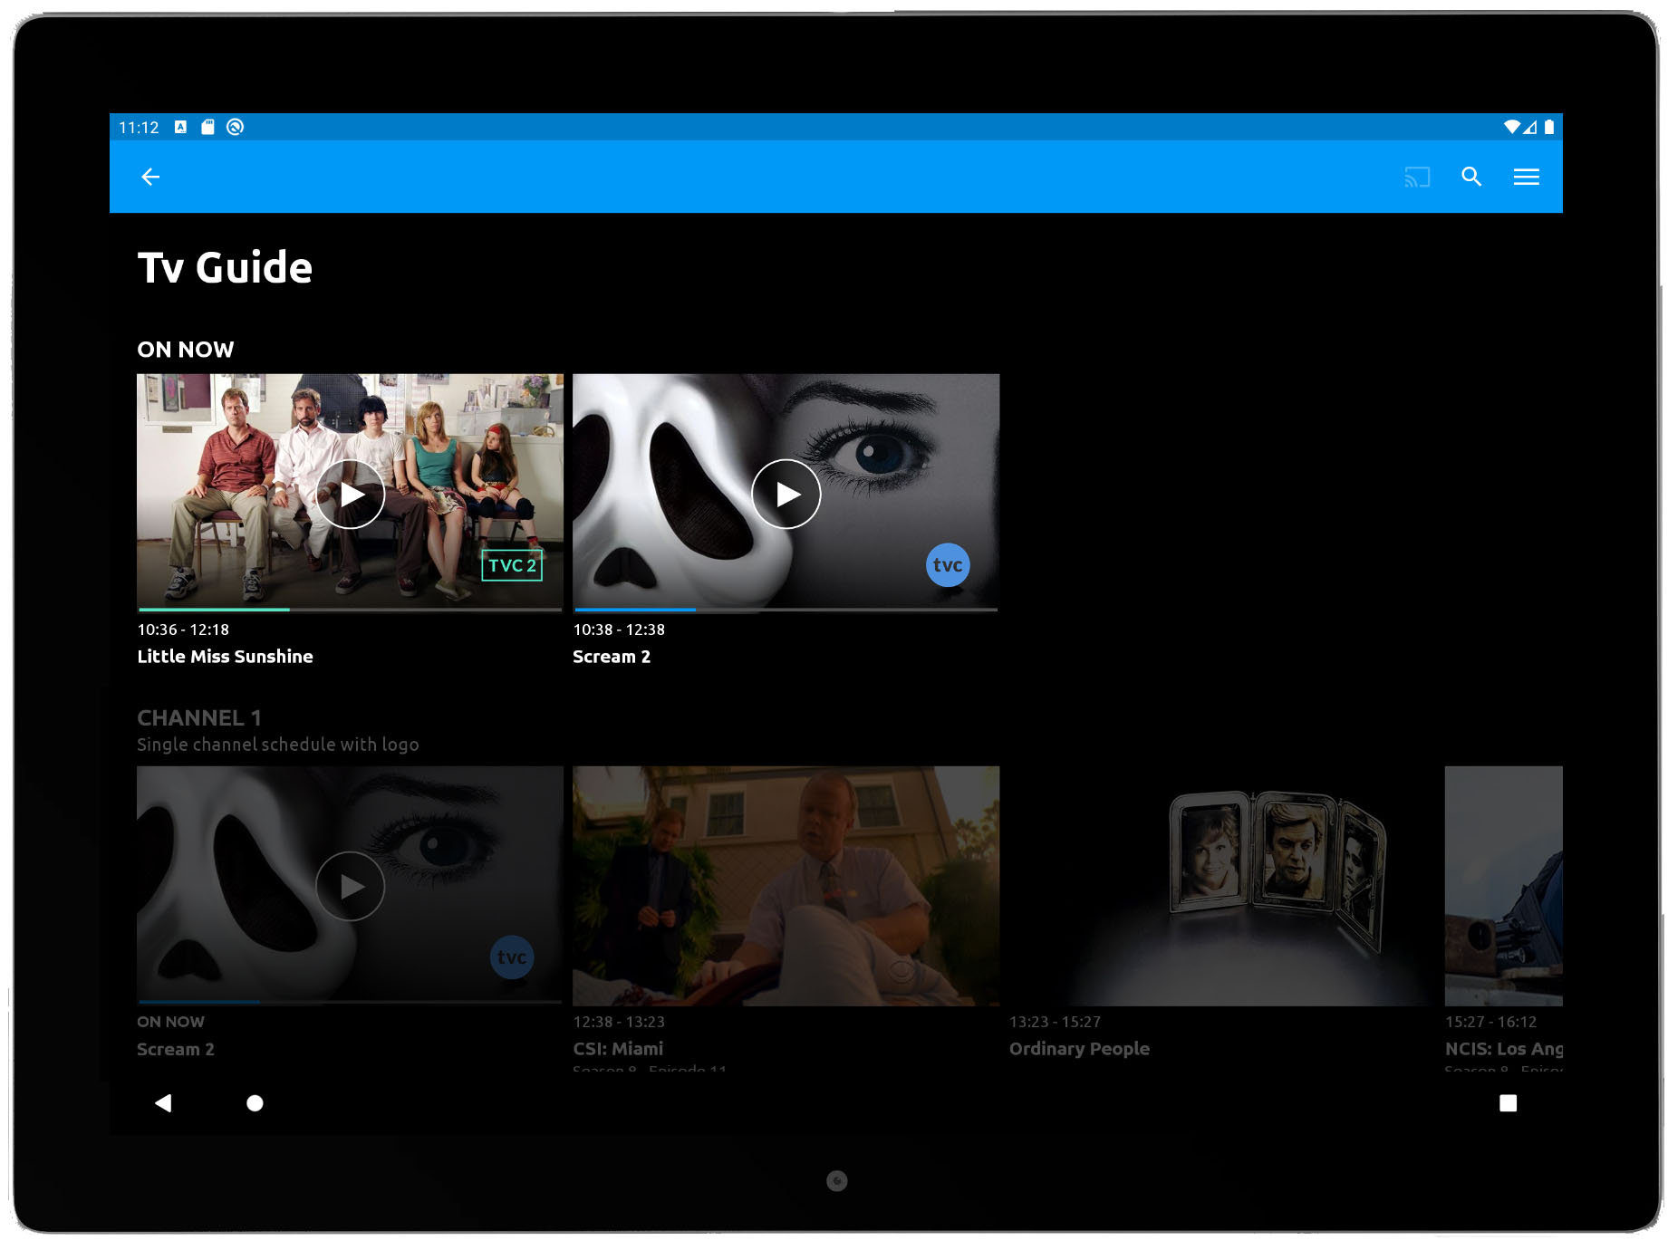Open the Ordinary People thumbnail
Viewport: 1668px width, 1250px height.
(x=1222, y=886)
